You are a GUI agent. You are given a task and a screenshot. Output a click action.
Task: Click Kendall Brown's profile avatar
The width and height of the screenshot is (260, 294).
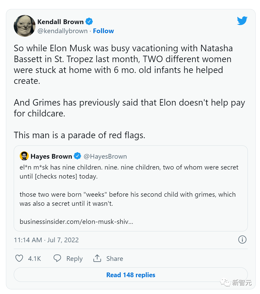(x=25, y=26)
